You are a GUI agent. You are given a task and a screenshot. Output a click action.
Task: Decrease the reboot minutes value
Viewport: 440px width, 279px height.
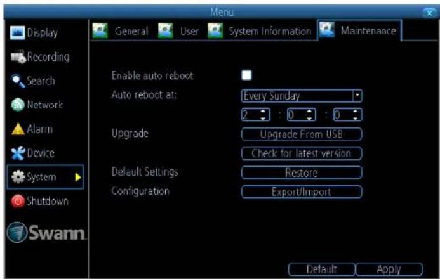[x=309, y=118]
